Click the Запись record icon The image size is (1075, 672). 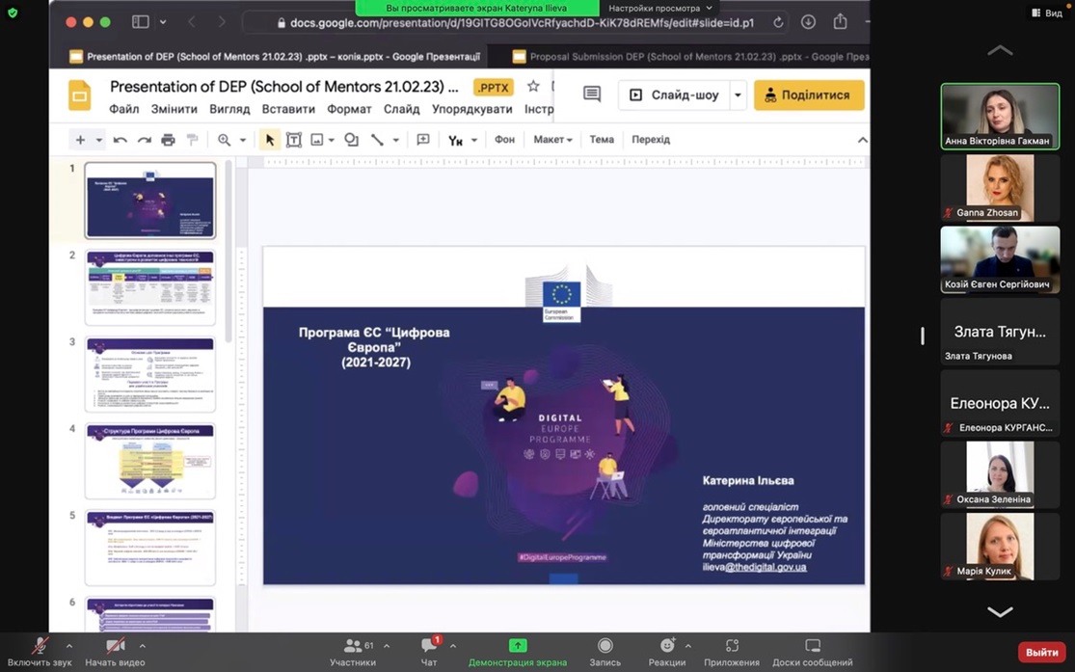[605, 645]
